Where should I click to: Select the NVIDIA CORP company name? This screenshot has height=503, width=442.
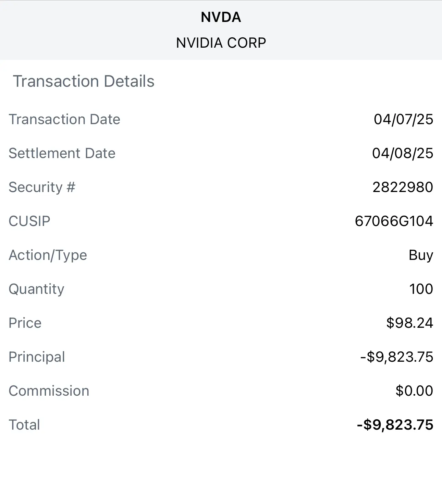221,43
